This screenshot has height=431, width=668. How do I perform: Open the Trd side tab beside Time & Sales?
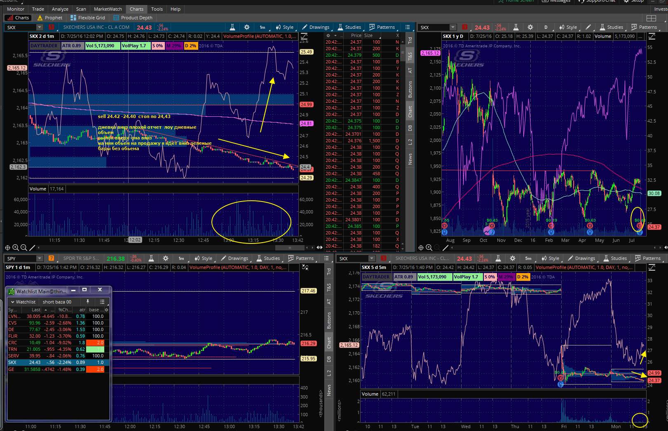pyautogui.click(x=410, y=40)
